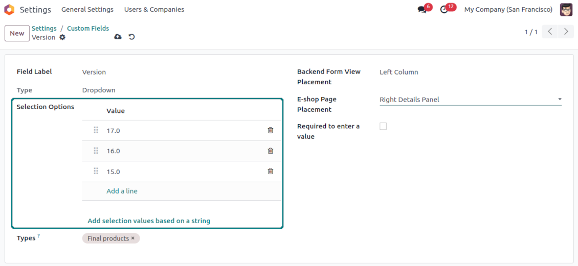This screenshot has height=266, width=578.
Task: Open the activities clock icon
Action: pos(444,10)
